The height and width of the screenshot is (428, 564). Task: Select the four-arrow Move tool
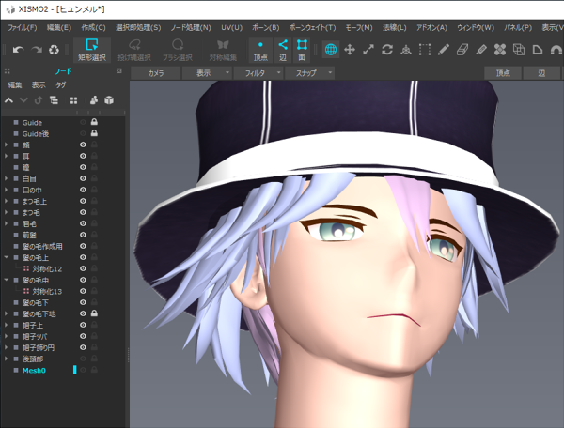(350, 50)
